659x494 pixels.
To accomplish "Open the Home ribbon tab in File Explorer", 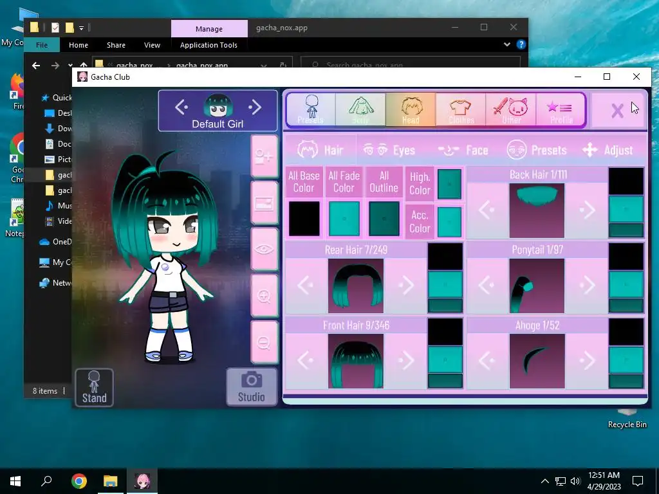I will pyautogui.click(x=79, y=45).
